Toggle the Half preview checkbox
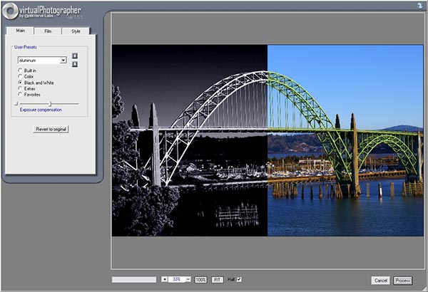 [239, 279]
